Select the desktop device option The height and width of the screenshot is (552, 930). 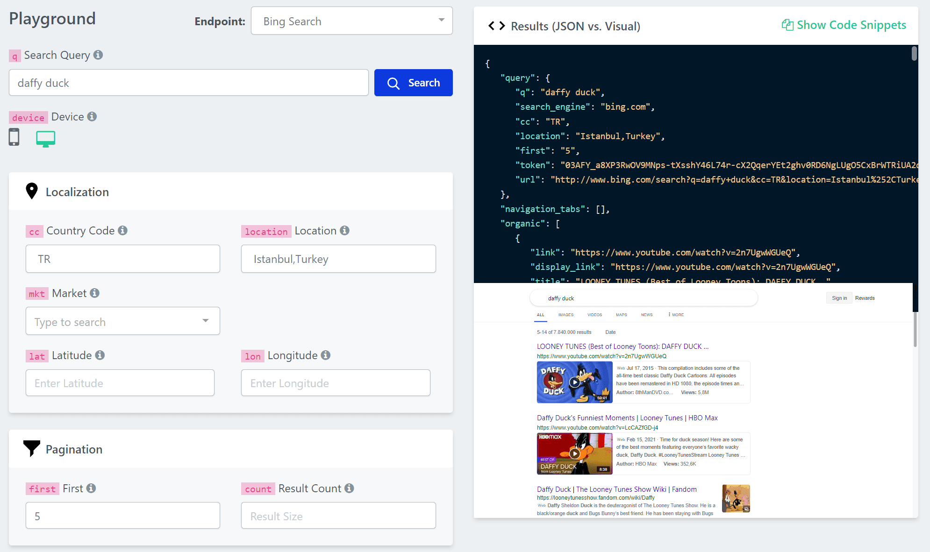(x=45, y=138)
